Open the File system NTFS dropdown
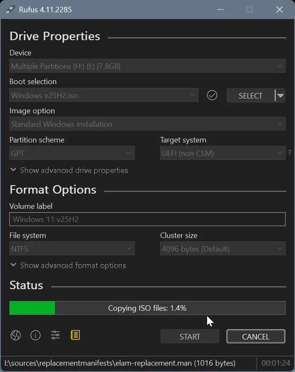Viewport: 295px width, 372px height. tap(72, 249)
